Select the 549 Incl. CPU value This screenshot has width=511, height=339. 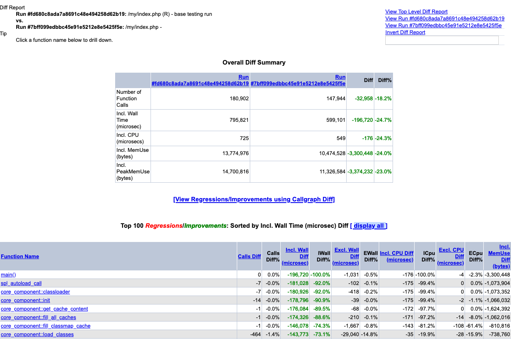point(341,138)
